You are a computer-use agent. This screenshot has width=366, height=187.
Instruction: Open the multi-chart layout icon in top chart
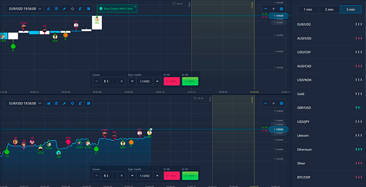coord(88,9)
